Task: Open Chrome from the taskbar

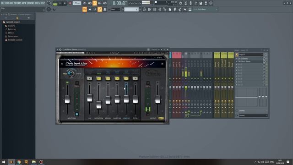Action: point(19,162)
